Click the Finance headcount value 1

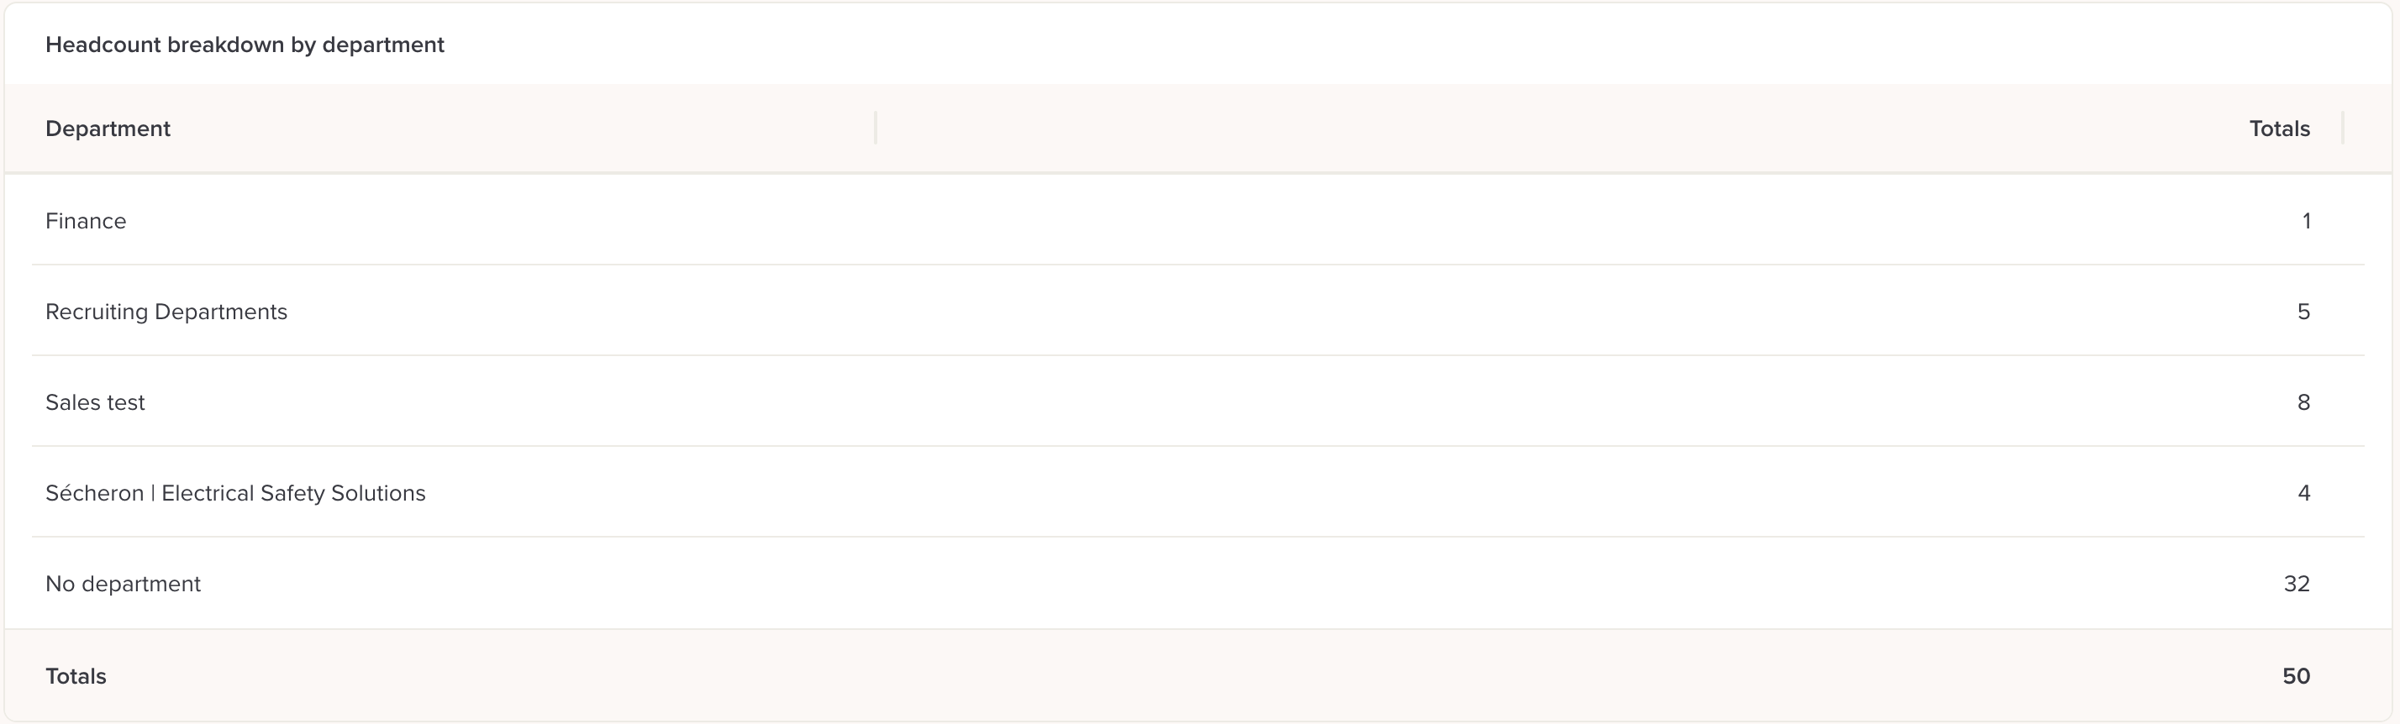[x=2306, y=221]
